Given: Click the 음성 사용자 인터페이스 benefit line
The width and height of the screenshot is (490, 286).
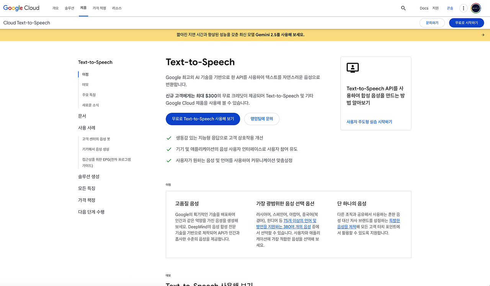Looking at the screenshot, I should [237, 149].
